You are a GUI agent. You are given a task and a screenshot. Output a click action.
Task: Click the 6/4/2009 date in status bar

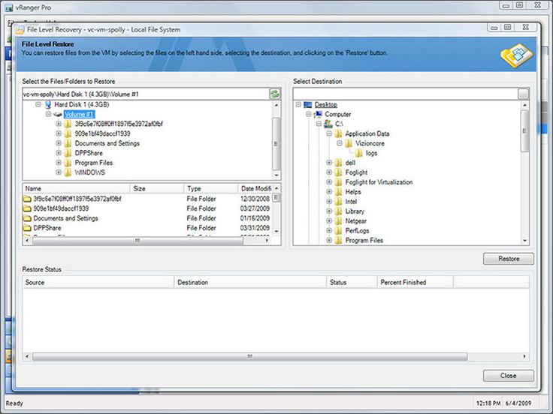tap(518, 403)
